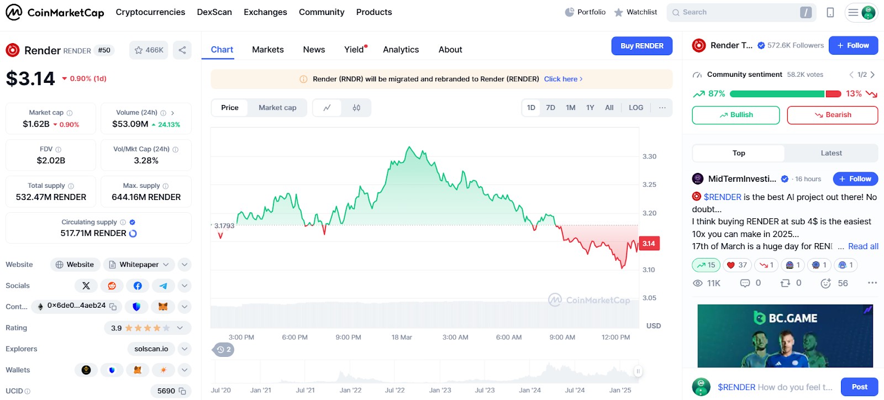Open the Whitepaper dropdown
Image resolution: width=884 pixels, height=400 pixels.
[139, 265]
